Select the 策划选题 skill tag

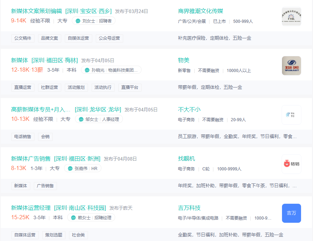54,235
